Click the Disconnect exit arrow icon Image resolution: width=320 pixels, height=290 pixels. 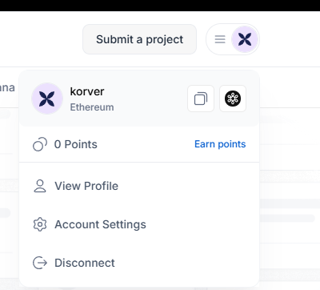40,263
